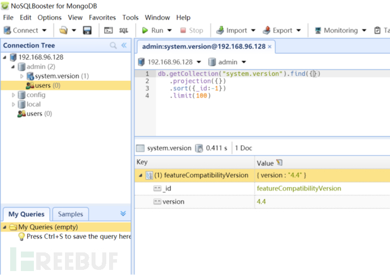Collapse the Connection Tree panel with double chevron

point(124,45)
